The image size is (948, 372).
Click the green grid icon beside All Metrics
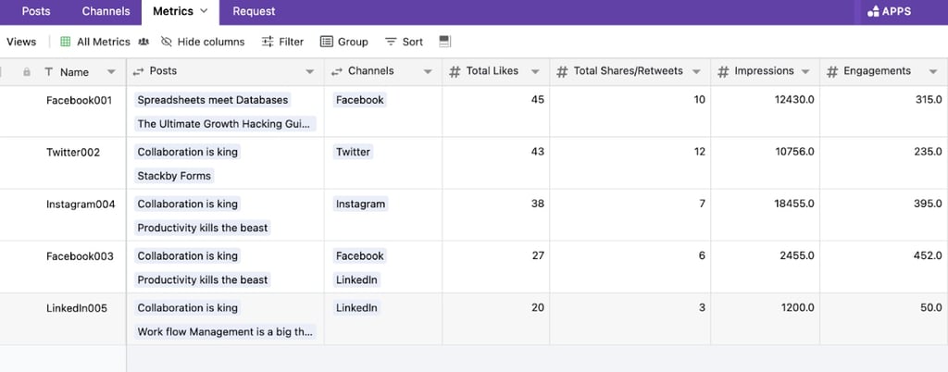pyautogui.click(x=66, y=42)
